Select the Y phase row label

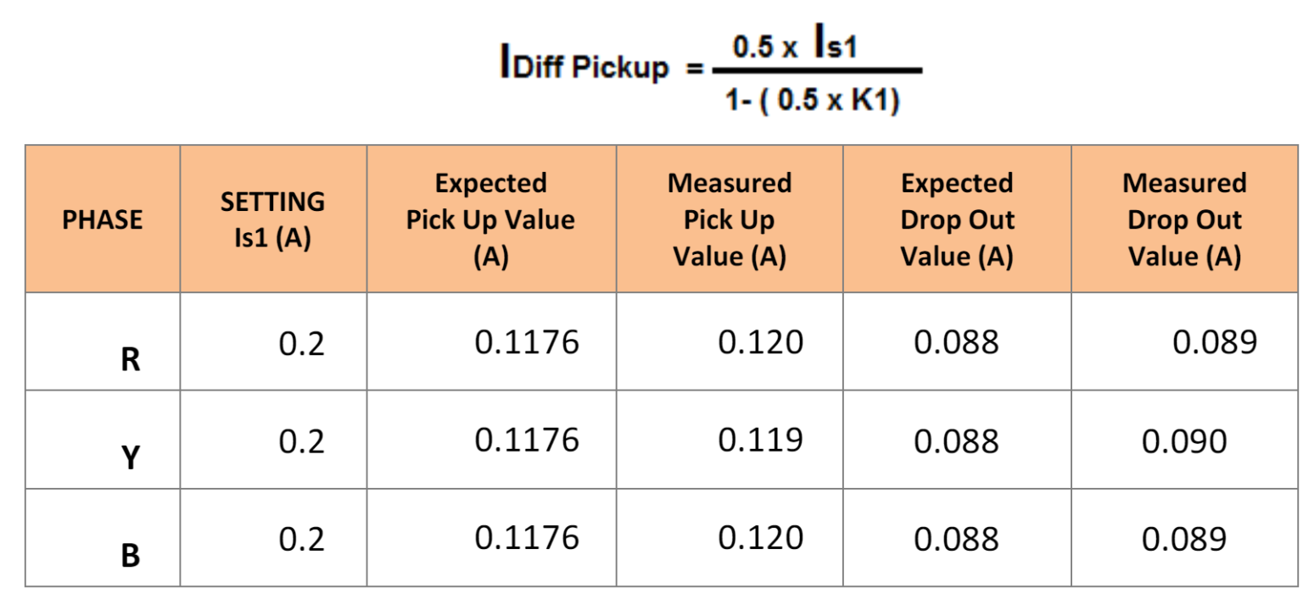pos(130,458)
